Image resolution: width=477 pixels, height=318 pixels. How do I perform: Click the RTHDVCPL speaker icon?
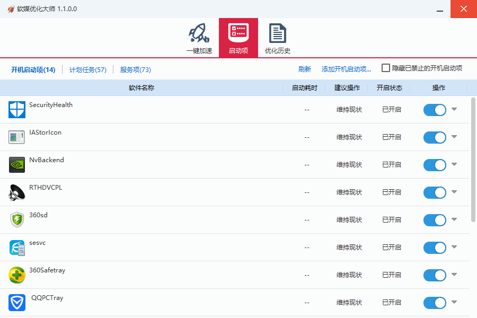17,192
